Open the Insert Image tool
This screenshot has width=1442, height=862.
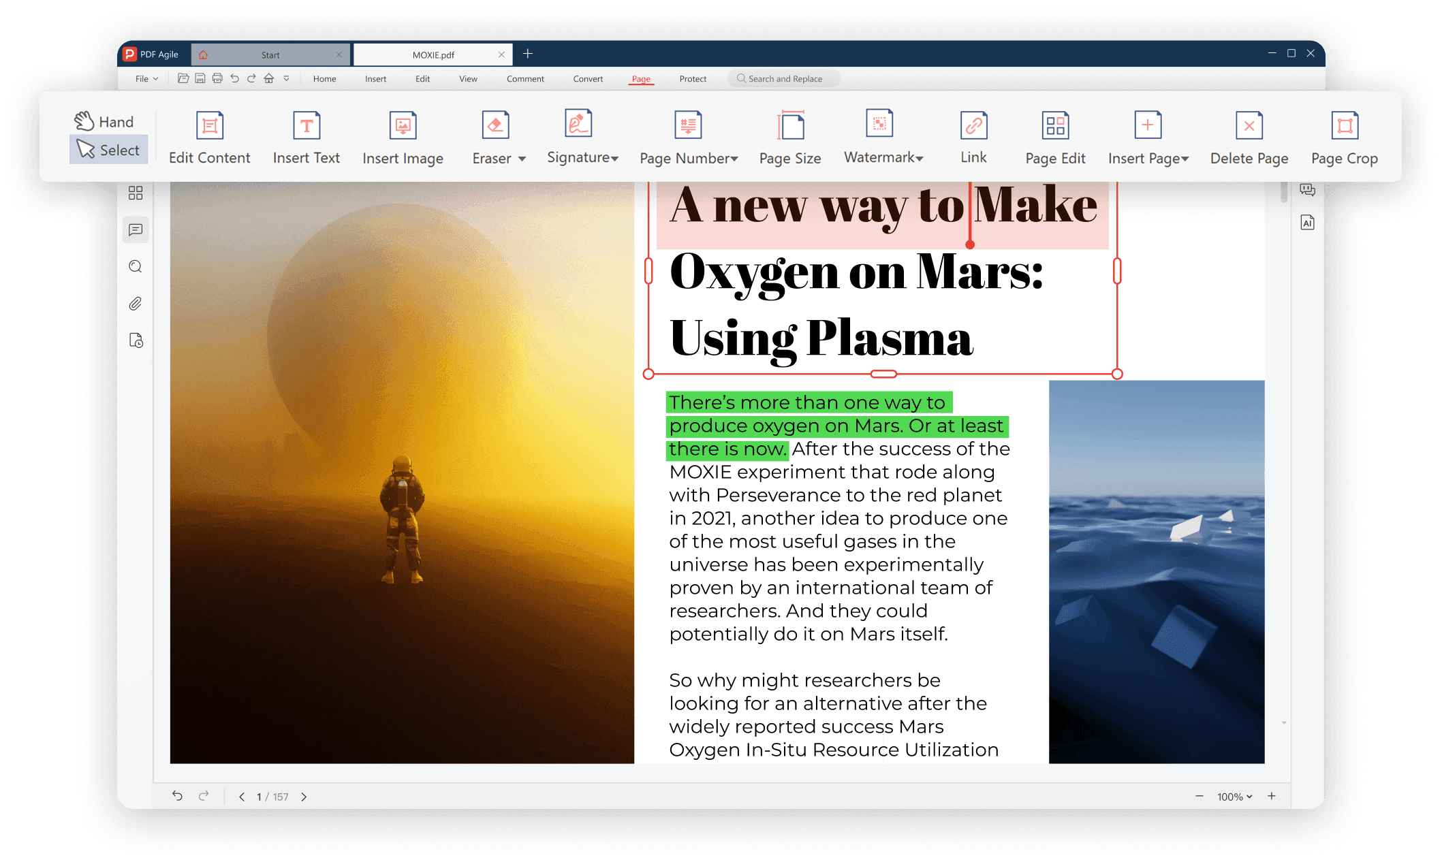403,135
